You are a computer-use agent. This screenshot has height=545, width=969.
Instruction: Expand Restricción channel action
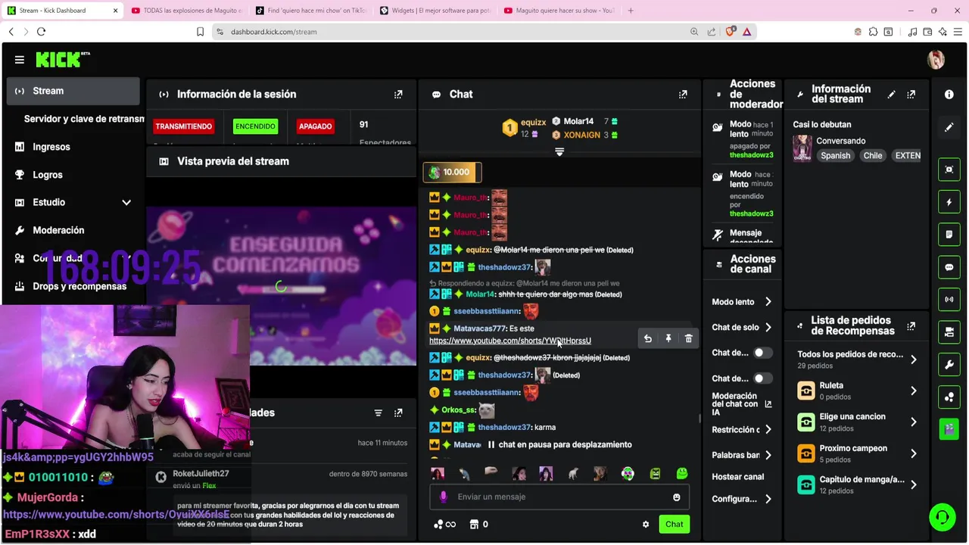click(x=742, y=430)
